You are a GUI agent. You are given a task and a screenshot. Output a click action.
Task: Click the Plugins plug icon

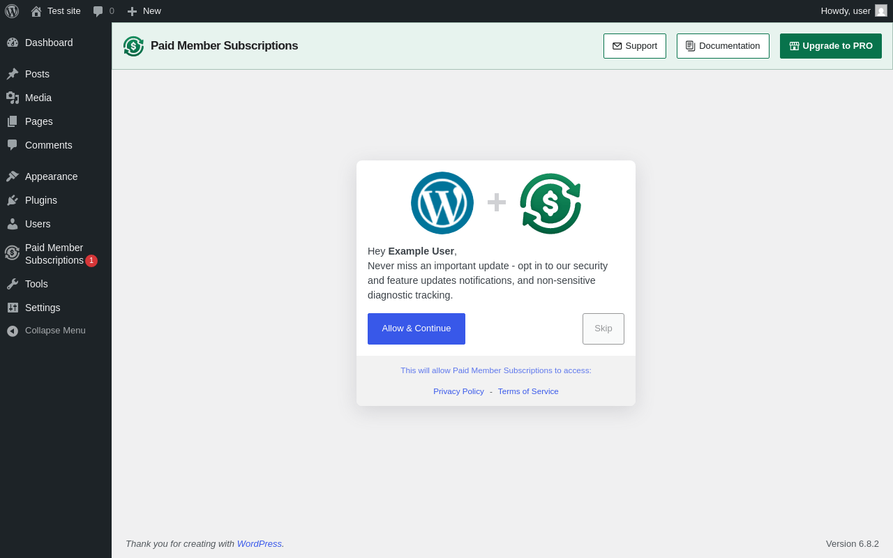tap(13, 200)
